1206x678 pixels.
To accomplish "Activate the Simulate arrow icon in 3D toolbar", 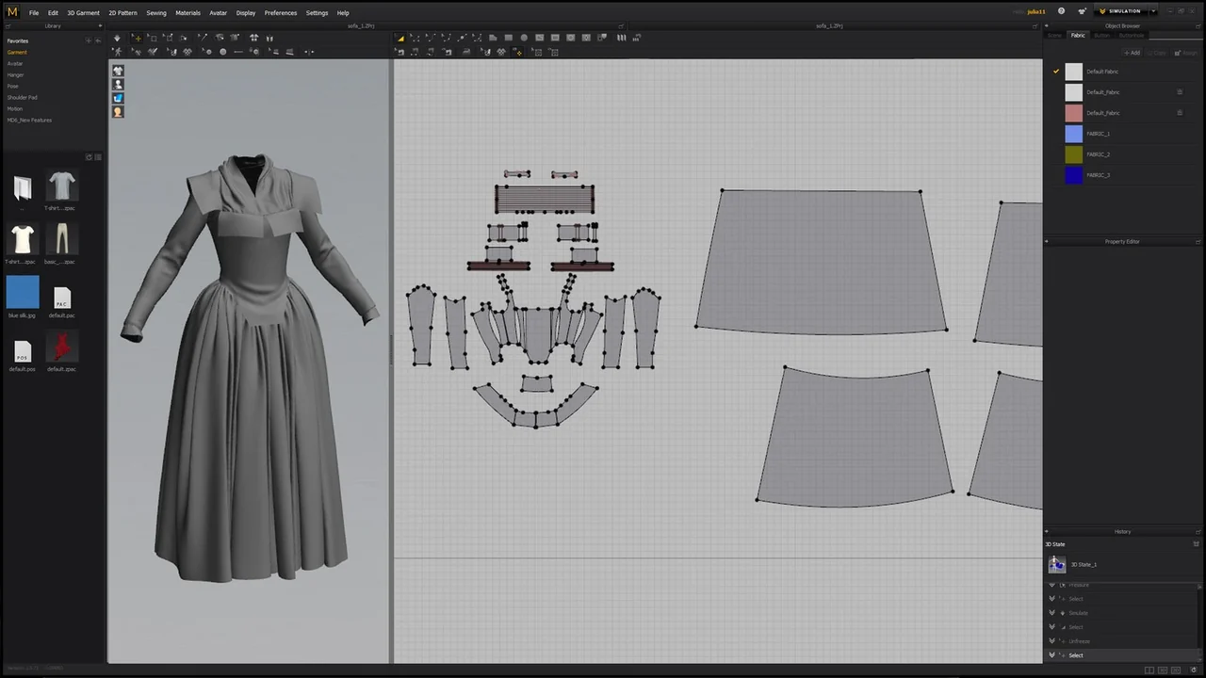I will (x=117, y=38).
